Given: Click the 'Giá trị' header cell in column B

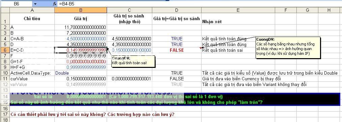Looking at the screenshot, I should pos(80,19).
